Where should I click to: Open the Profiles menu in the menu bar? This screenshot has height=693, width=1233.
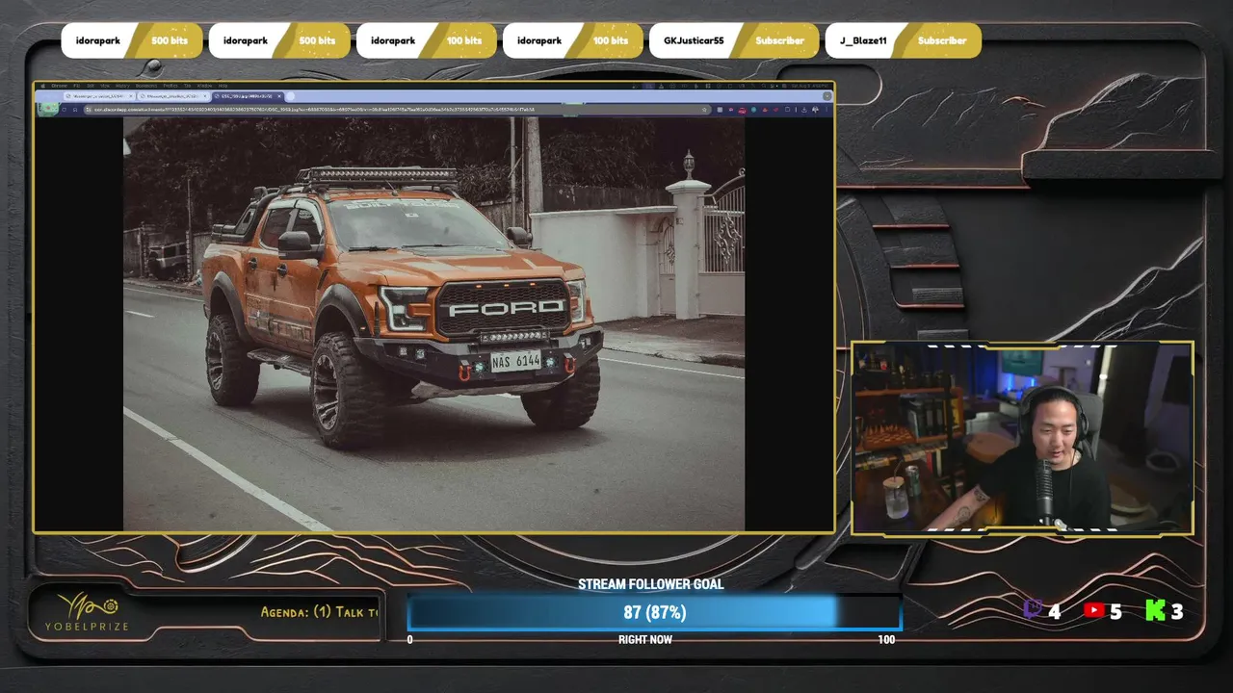(171, 86)
